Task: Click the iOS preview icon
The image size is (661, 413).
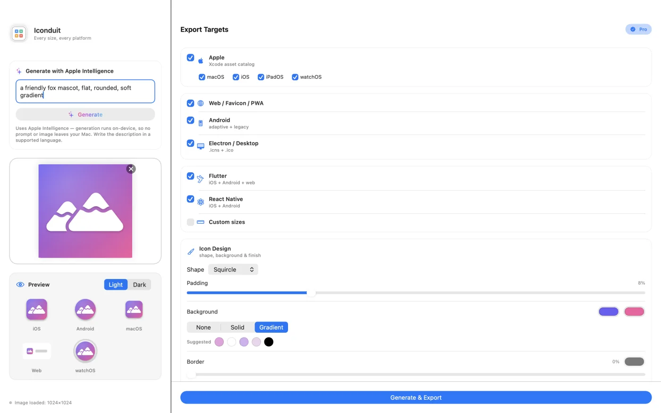Action: pos(37,310)
